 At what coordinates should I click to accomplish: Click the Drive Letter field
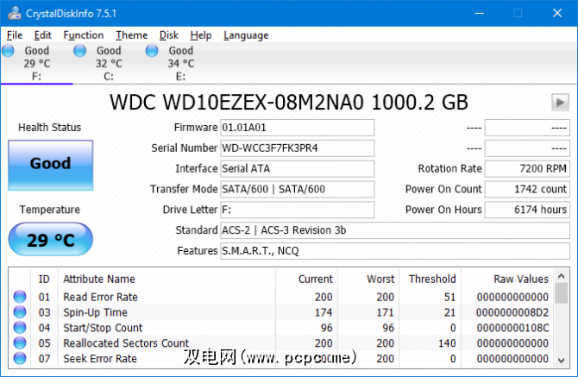(297, 210)
